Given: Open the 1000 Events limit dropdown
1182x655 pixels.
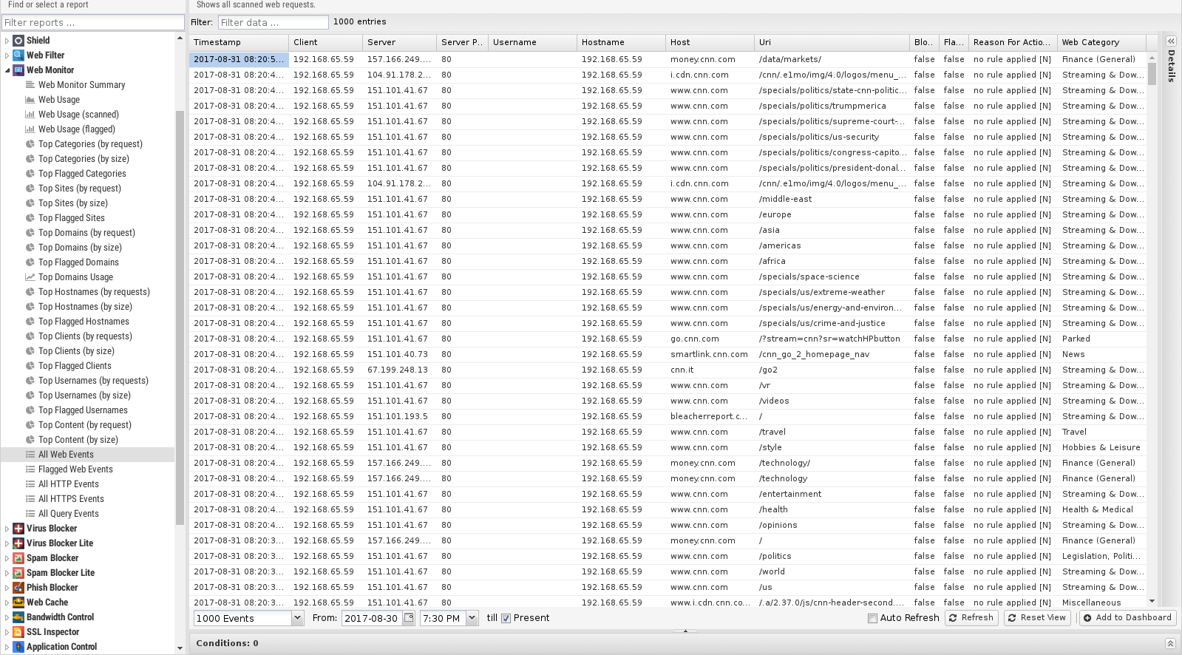Looking at the screenshot, I should pyautogui.click(x=297, y=618).
